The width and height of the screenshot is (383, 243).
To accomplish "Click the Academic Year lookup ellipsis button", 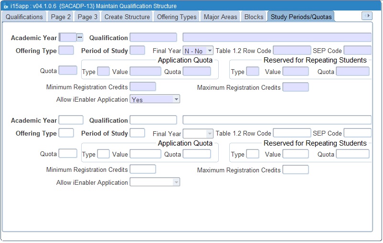I will pyautogui.click(x=80, y=37).
